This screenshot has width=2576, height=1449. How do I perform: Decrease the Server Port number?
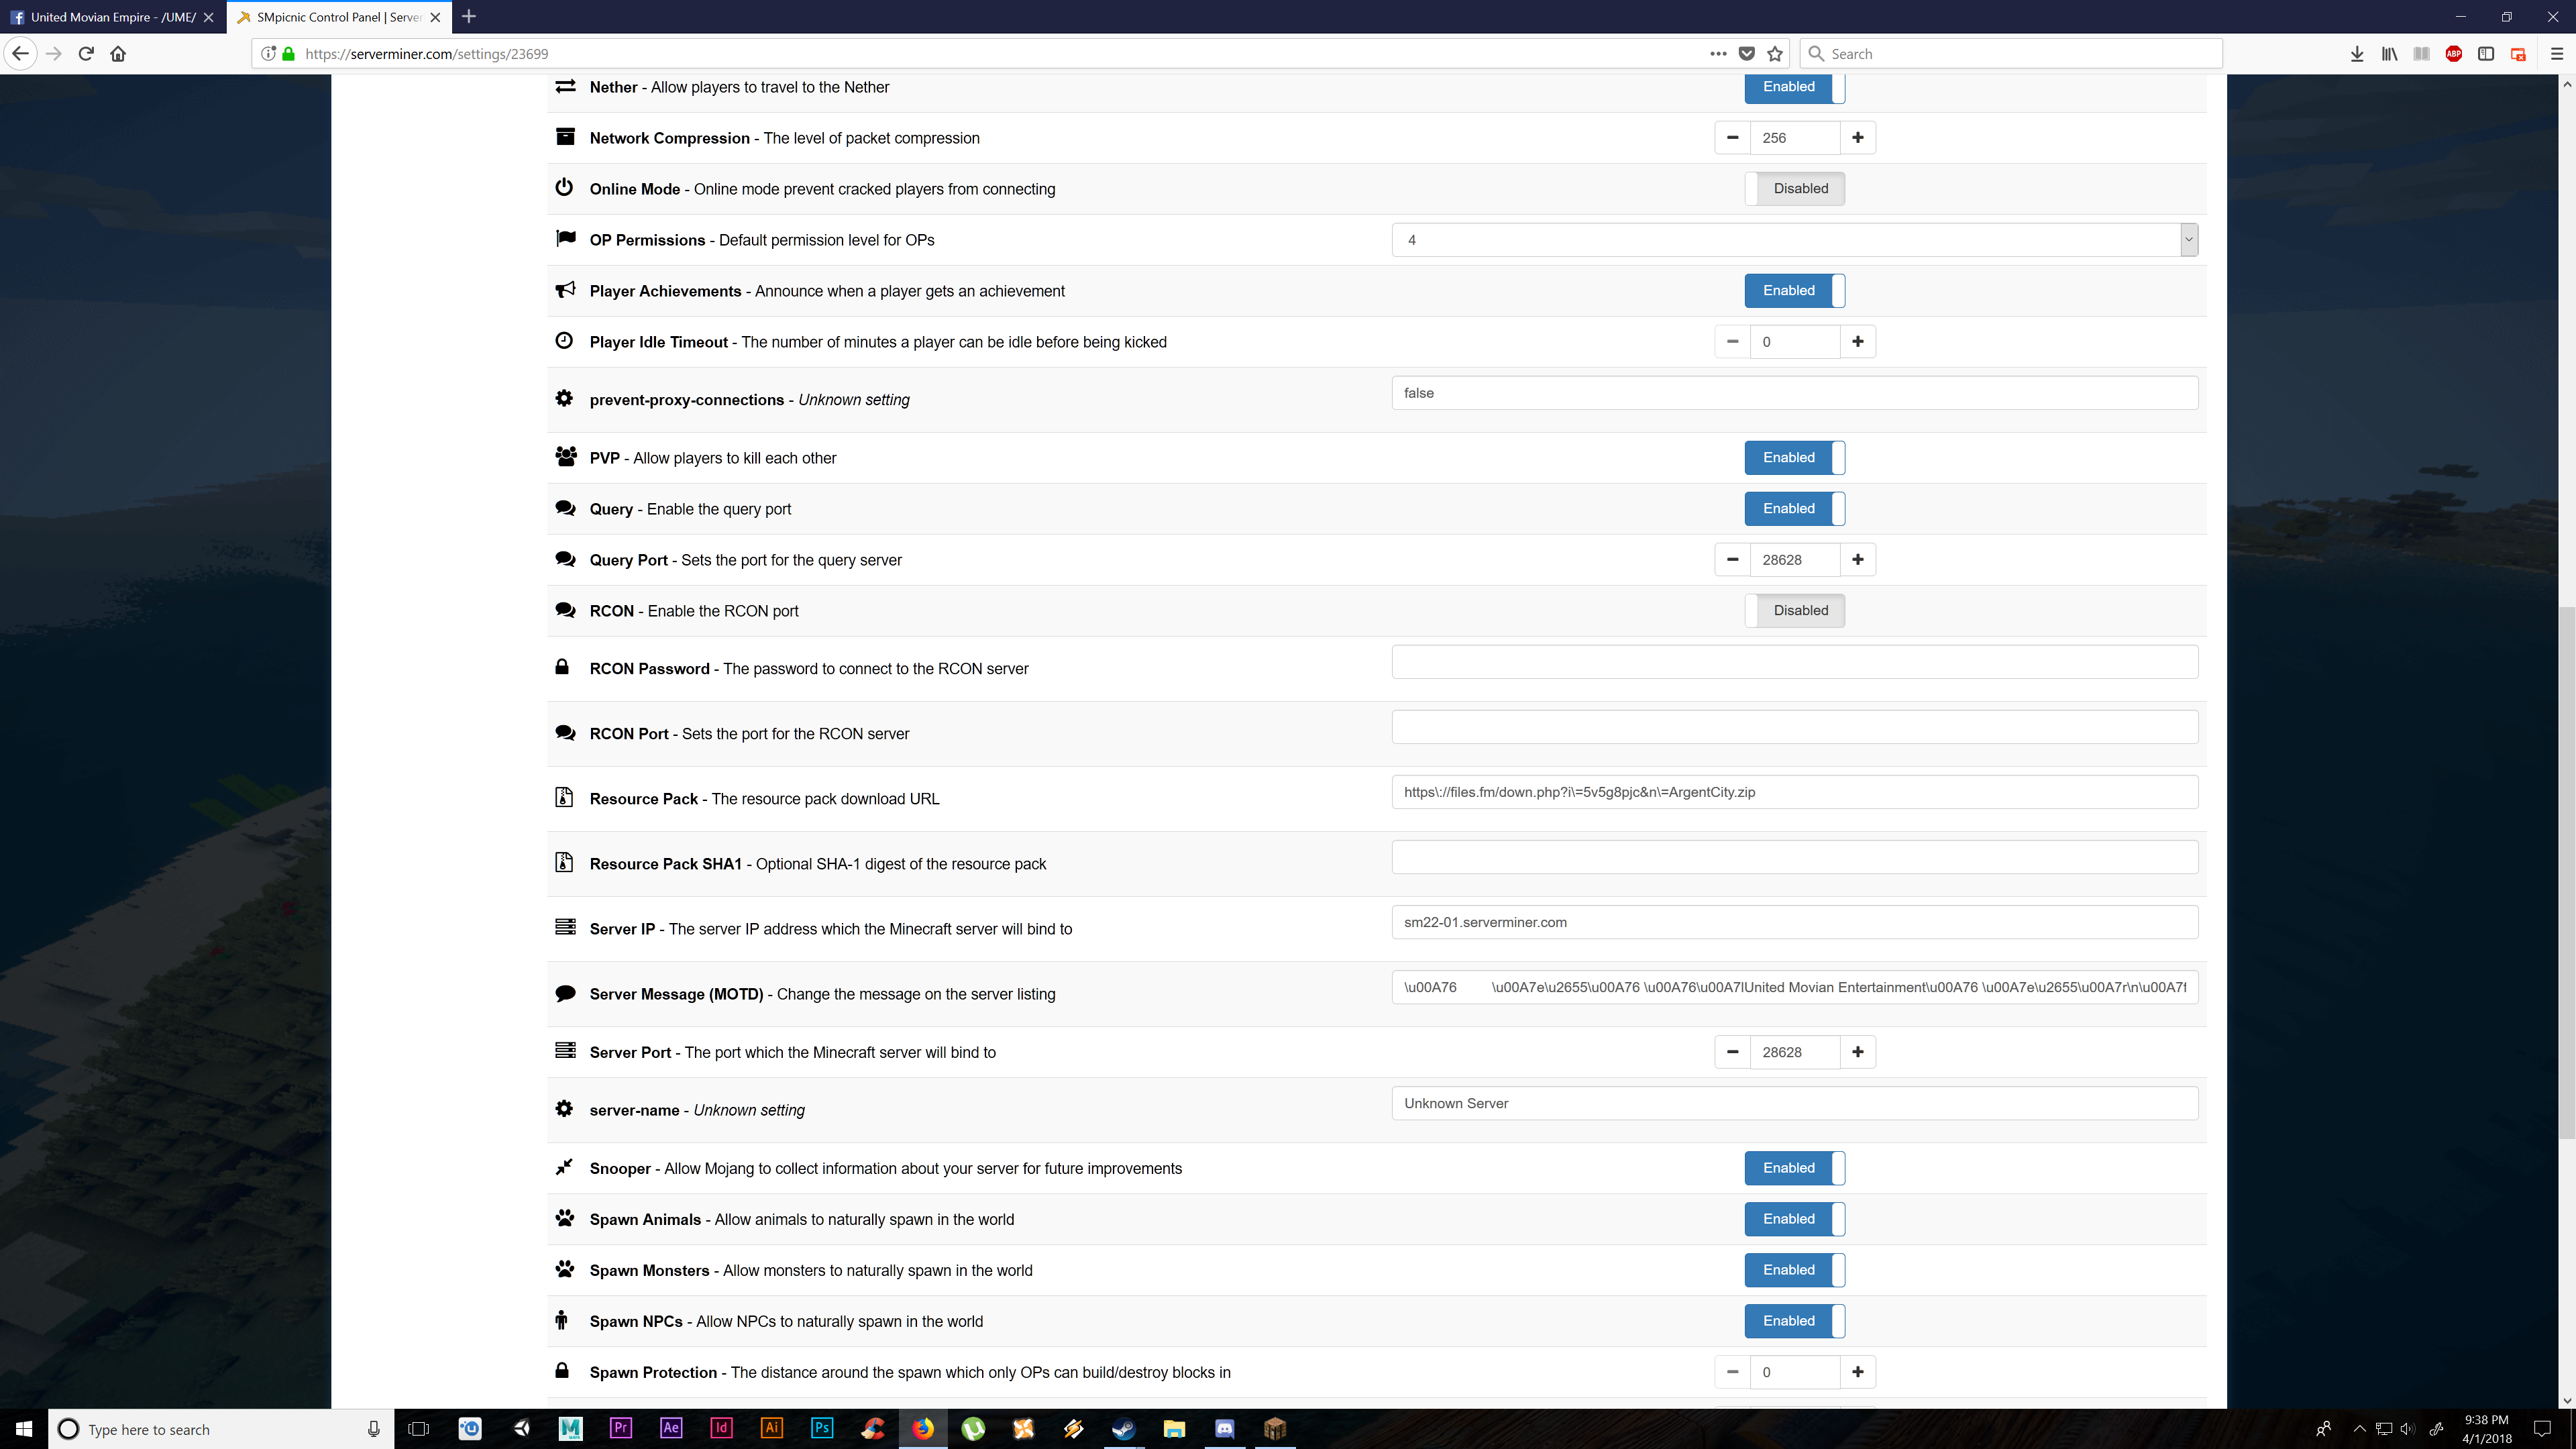point(1732,1052)
